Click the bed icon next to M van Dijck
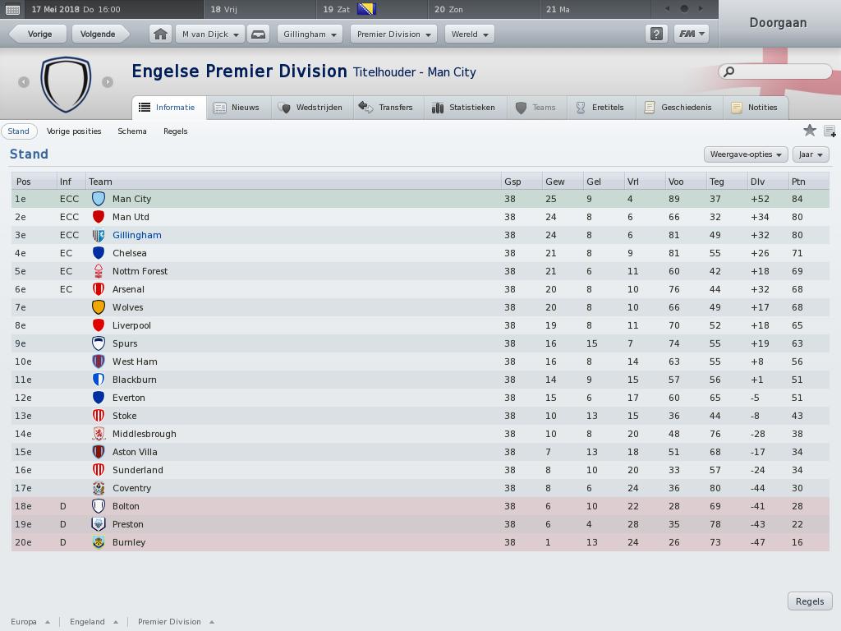The image size is (841, 631). click(258, 35)
